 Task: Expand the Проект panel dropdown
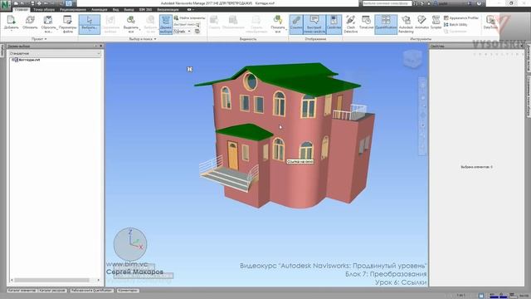coord(39,39)
